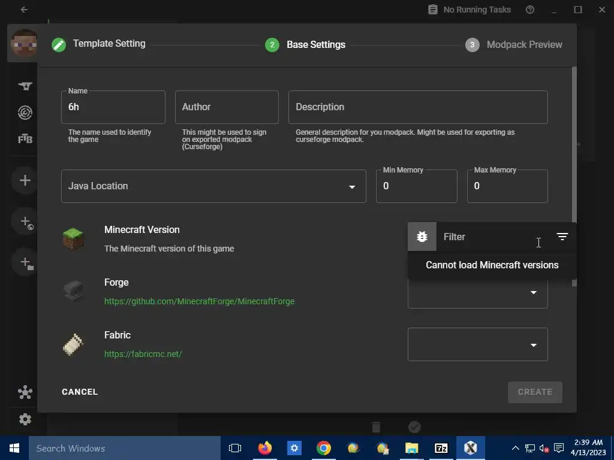Viewport: 614px width, 460px height.
Task: Click the import from folder plus-folder icon
Action: 25,262
